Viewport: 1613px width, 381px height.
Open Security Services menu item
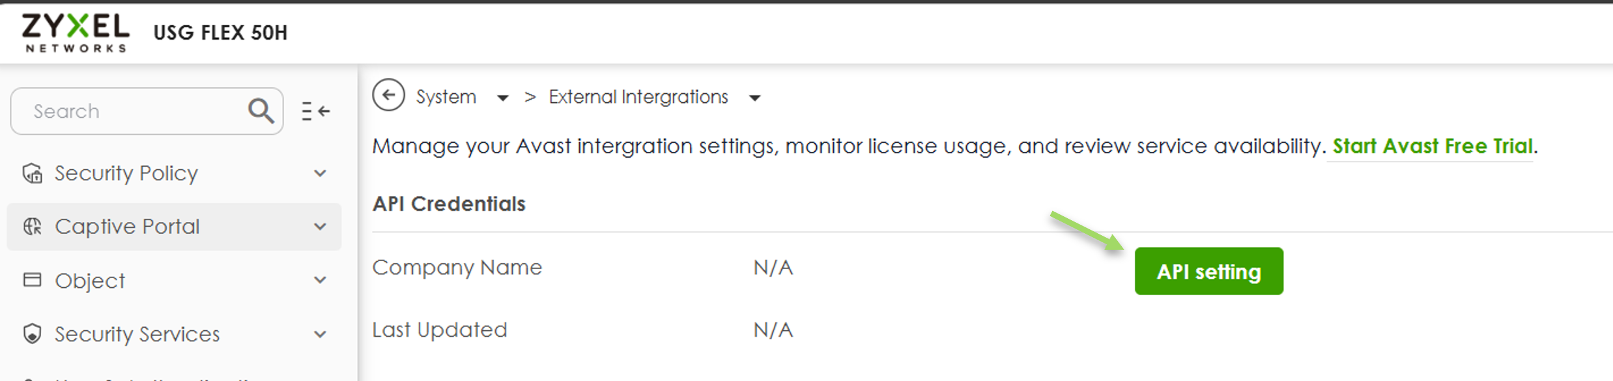(174, 334)
